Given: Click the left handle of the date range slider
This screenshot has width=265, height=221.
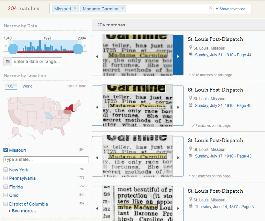Looking at the screenshot, I should [13, 49].
